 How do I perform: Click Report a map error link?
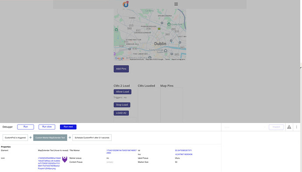pyautogui.click(x=178, y=60)
